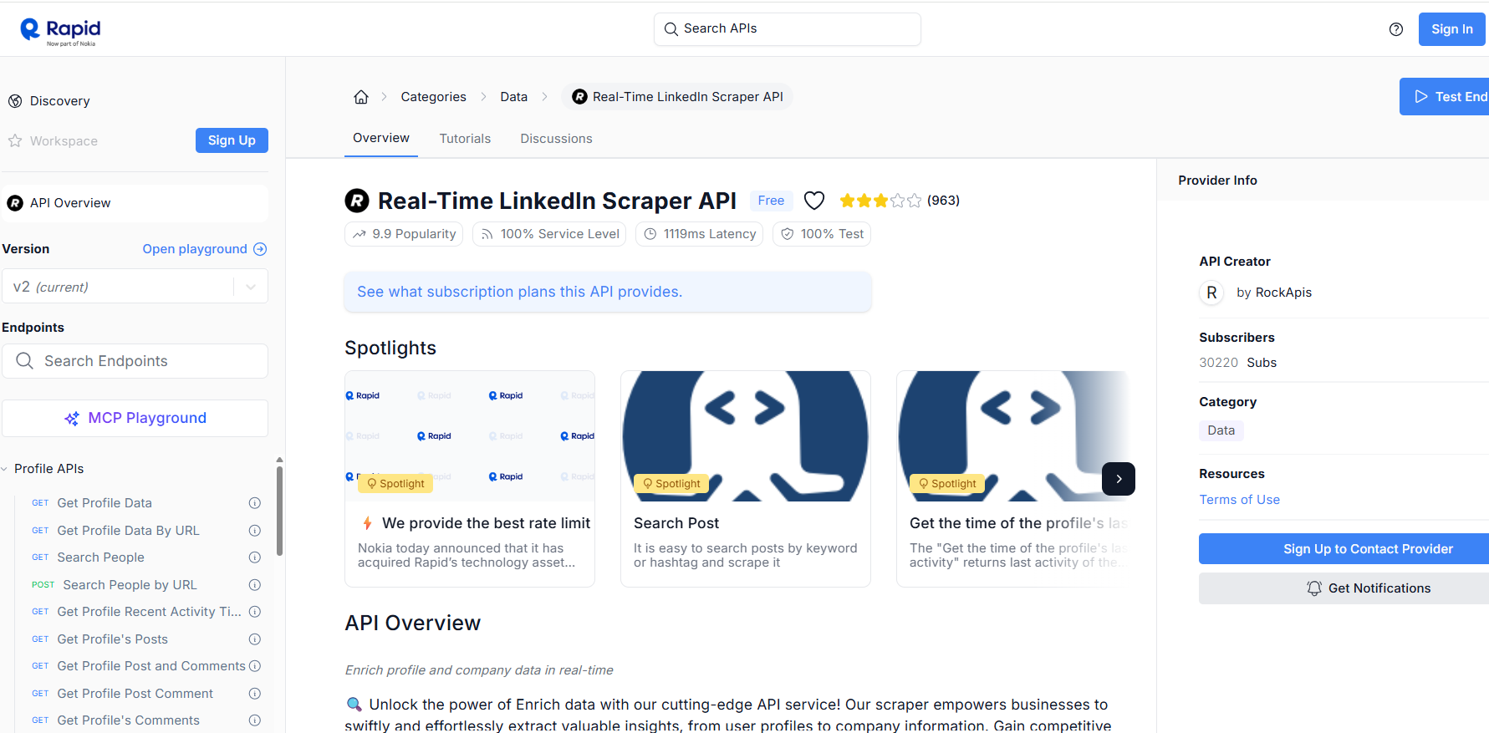Click info icon for Get Profile Data
Viewport: 1489px width, 733px height.
click(255, 503)
